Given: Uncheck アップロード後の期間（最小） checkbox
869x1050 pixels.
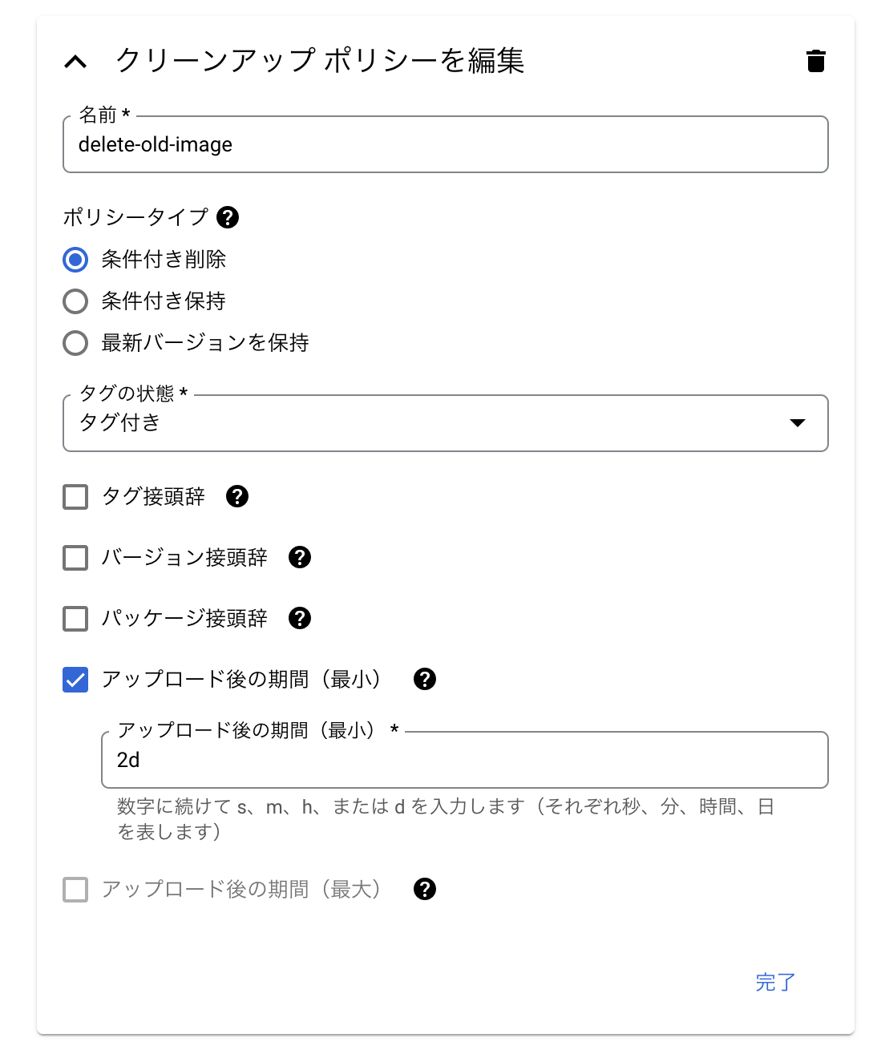Looking at the screenshot, I should 75,680.
